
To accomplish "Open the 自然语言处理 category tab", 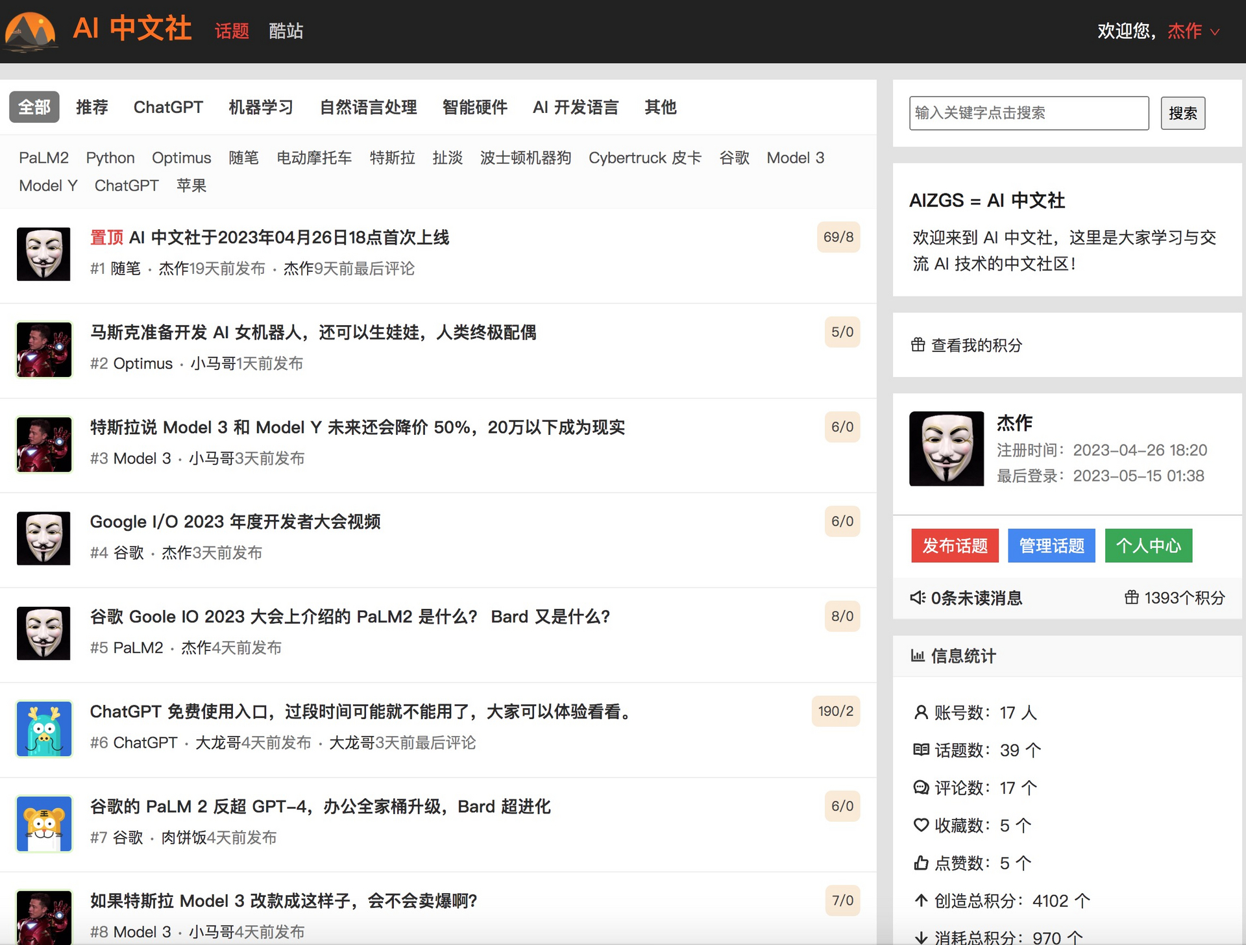I will tap(368, 107).
